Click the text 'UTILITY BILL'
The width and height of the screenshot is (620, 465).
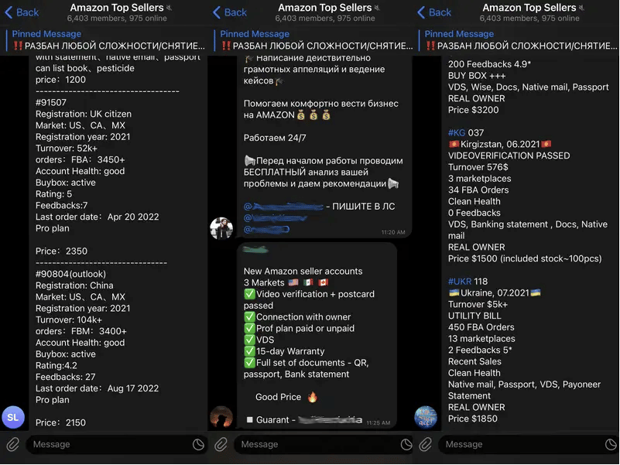click(x=474, y=316)
